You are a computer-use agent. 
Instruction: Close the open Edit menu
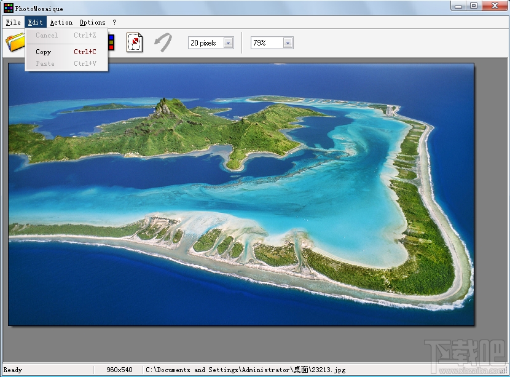coord(35,22)
